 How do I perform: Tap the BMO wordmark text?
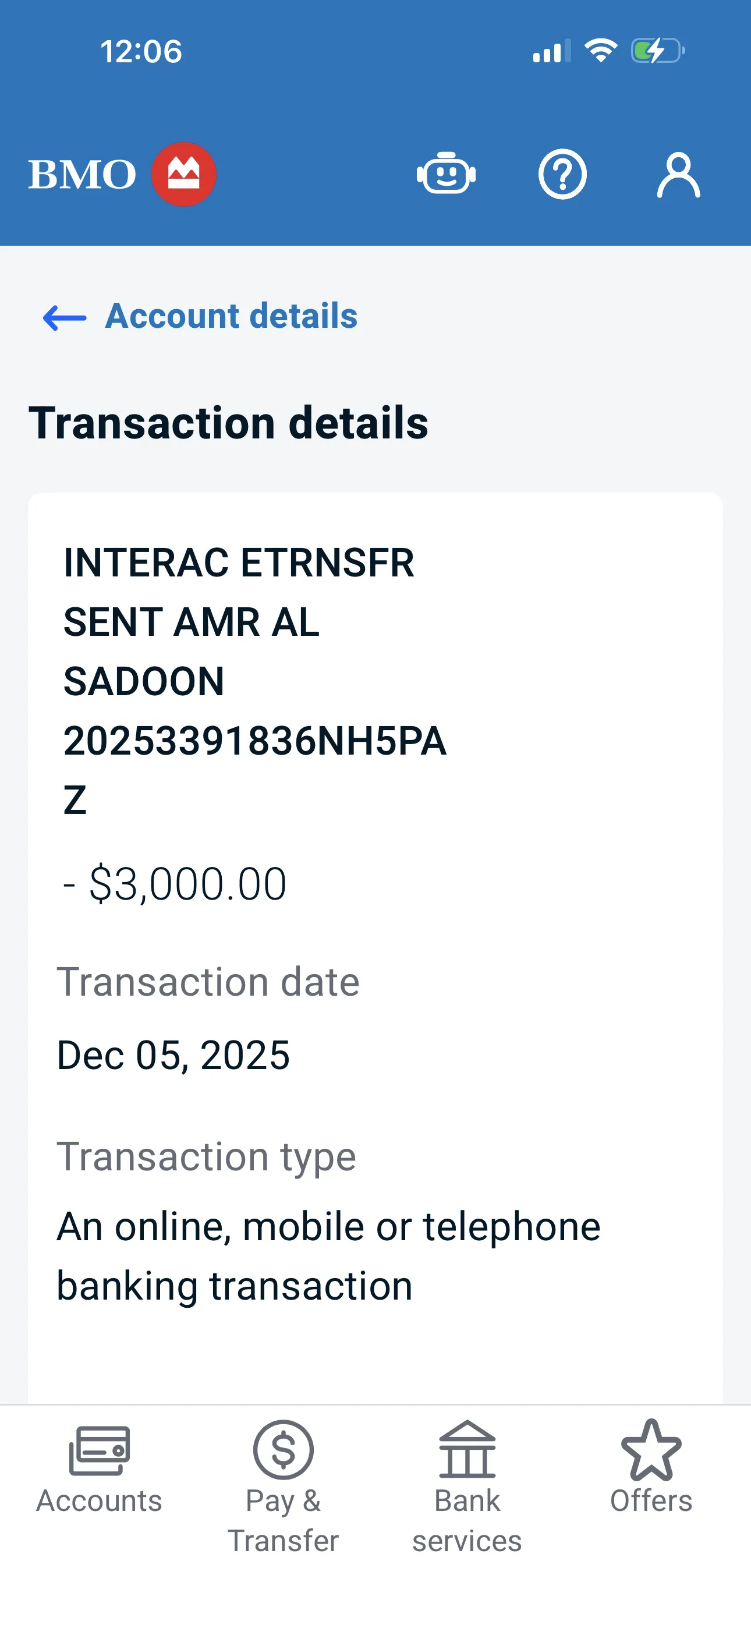coord(82,175)
